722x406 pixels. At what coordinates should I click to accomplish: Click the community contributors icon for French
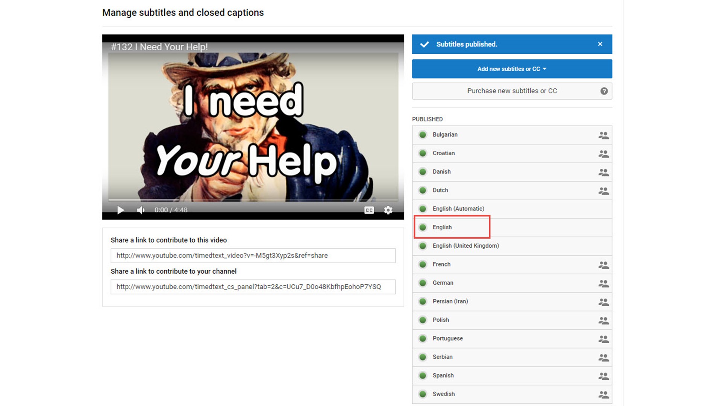(x=604, y=265)
